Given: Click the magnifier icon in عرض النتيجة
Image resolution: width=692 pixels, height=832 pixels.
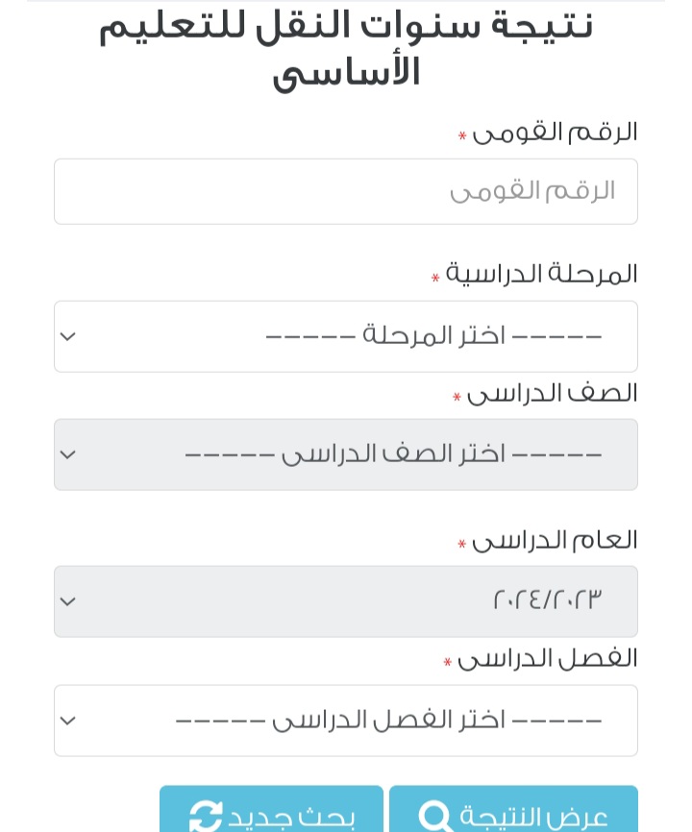Looking at the screenshot, I should pyautogui.click(x=434, y=817).
